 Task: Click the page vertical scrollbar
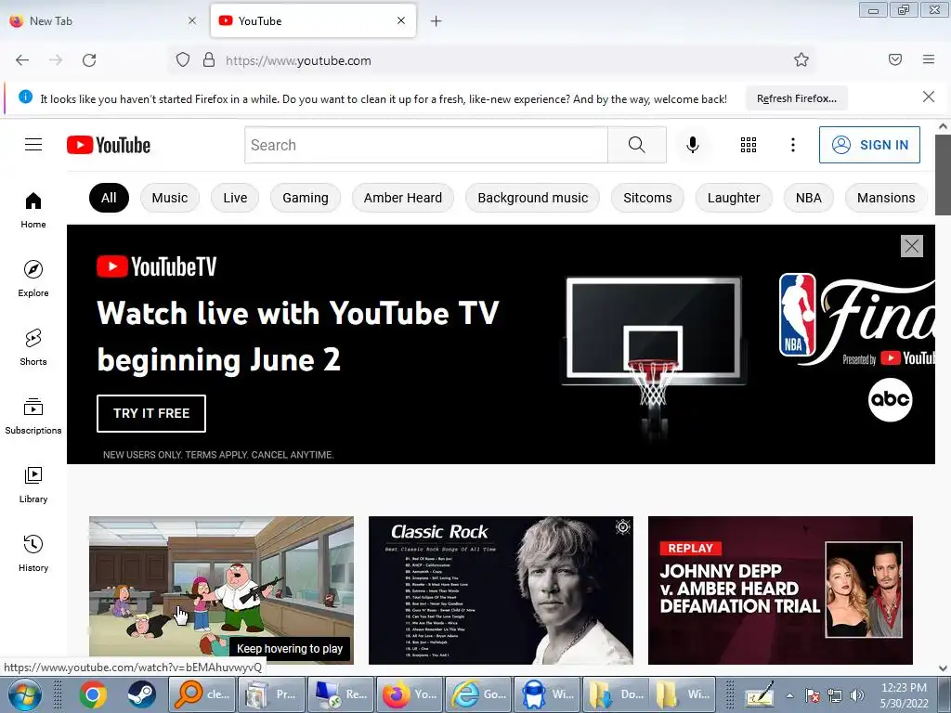(943, 175)
